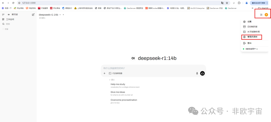The width and height of the screenshot is (271, 122).
Task: Click 设为默认 below the model name
Action: click(42, 18)
